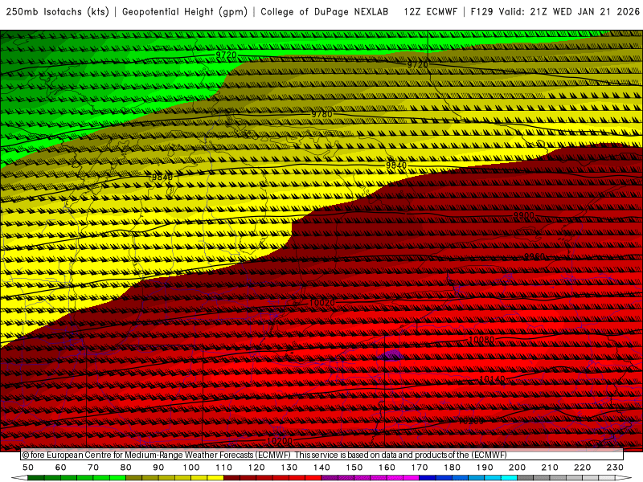Click the '12Z ECMWF' model run label
Image resolution: width=643 pixels, height=482 pixels.
(431, 12)
